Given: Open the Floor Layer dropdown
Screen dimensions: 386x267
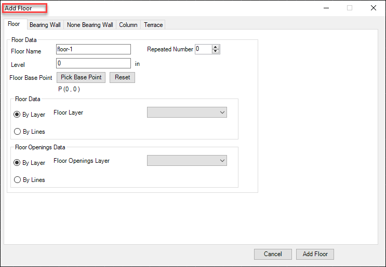Looking at the screenshot, I should point(187,113).
